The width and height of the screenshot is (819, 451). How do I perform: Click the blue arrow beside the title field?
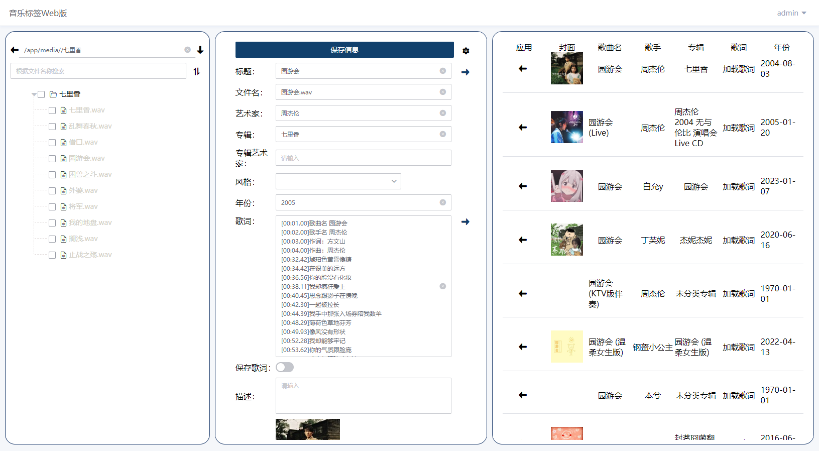[465, 72]
